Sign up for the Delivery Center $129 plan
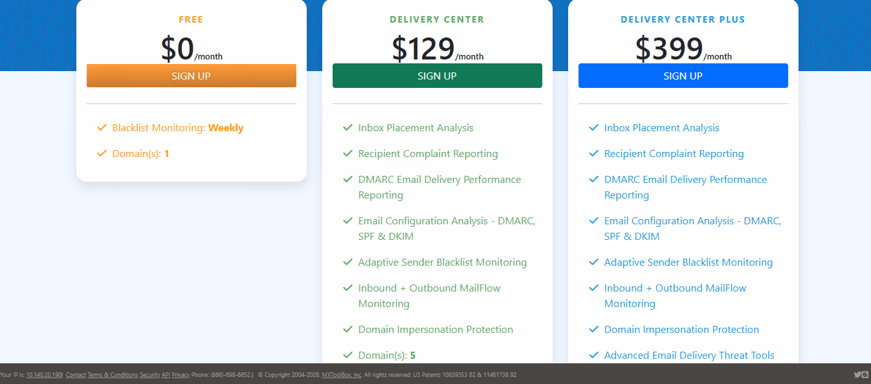Screen dimensions: 871x384 pos(437,76)
